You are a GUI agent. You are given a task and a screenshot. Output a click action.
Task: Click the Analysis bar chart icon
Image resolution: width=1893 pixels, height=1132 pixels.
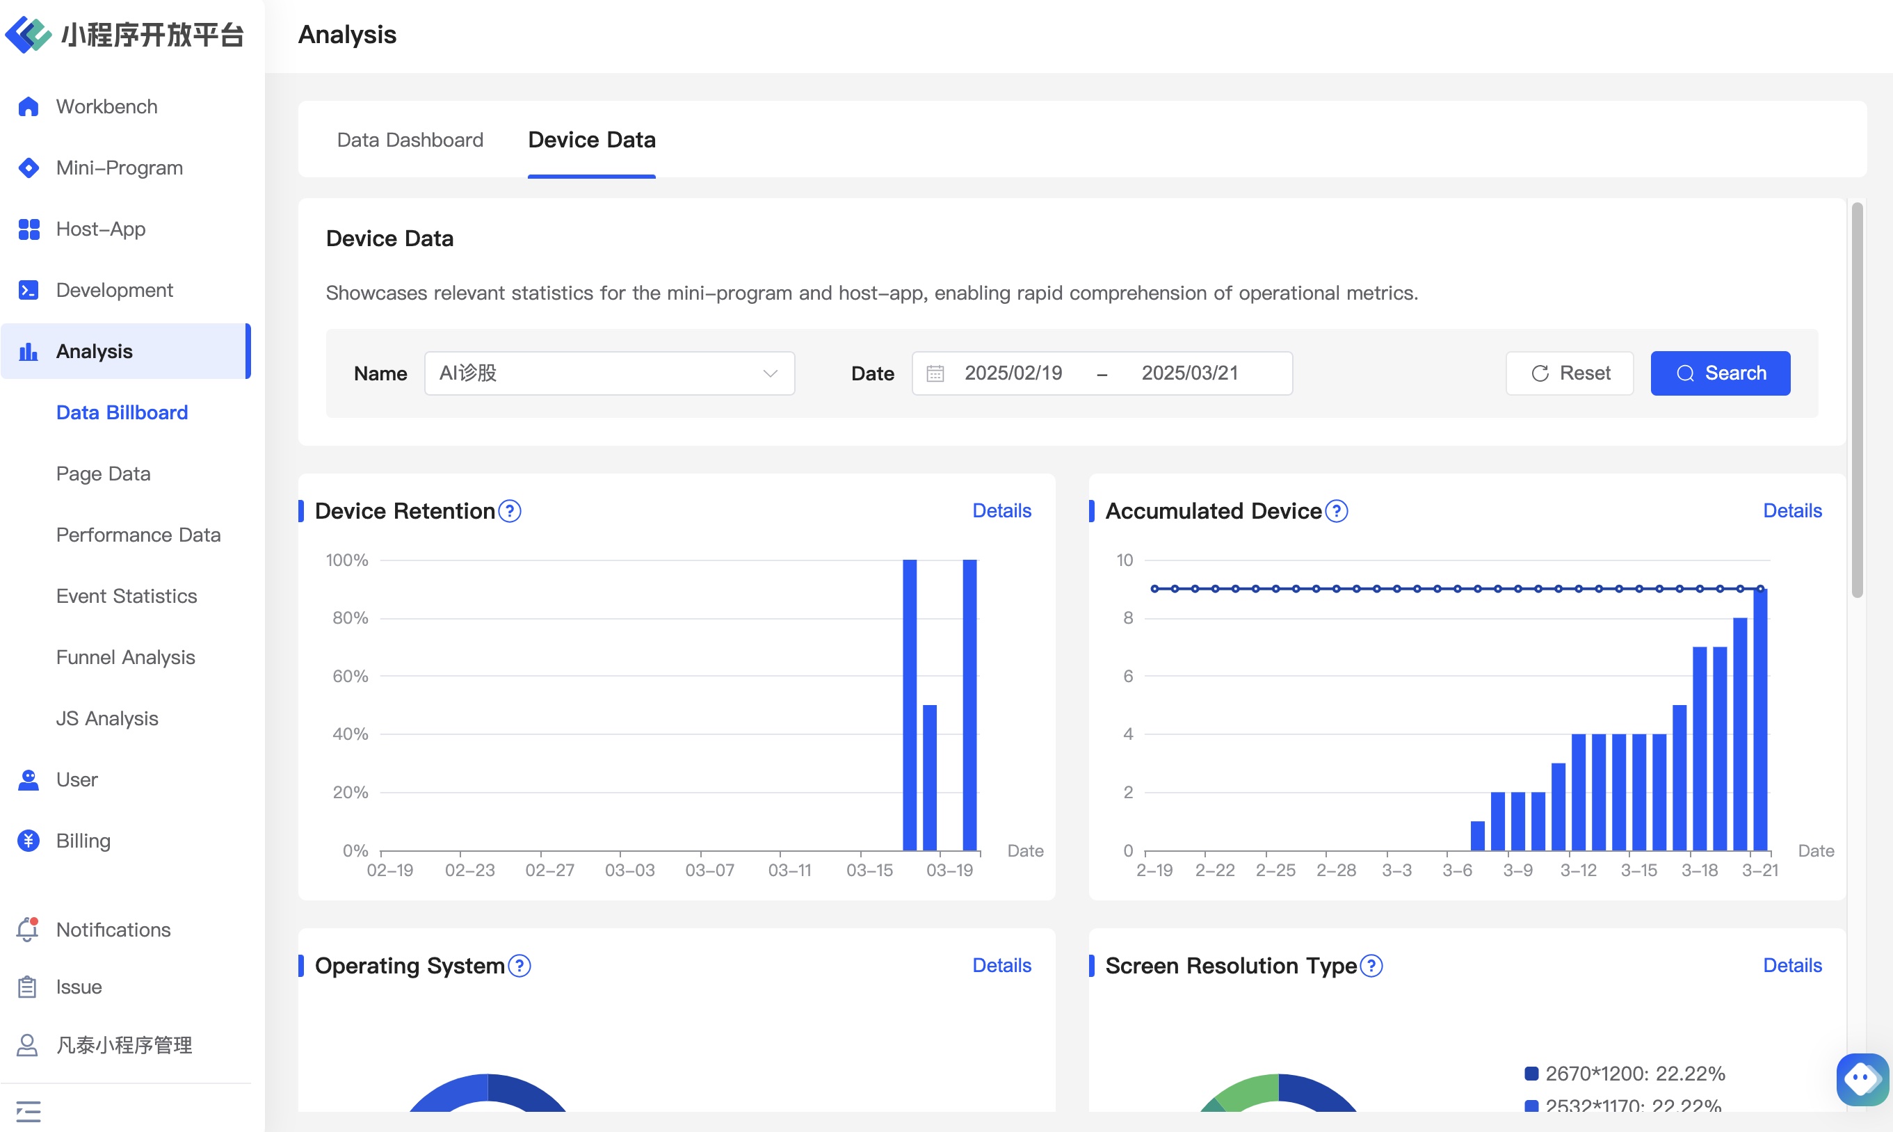[x=29, y=351]
